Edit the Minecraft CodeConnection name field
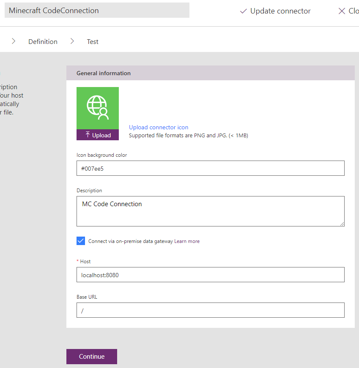The width and height of the screenshot is (359, 368). click(x=97, y=11)
